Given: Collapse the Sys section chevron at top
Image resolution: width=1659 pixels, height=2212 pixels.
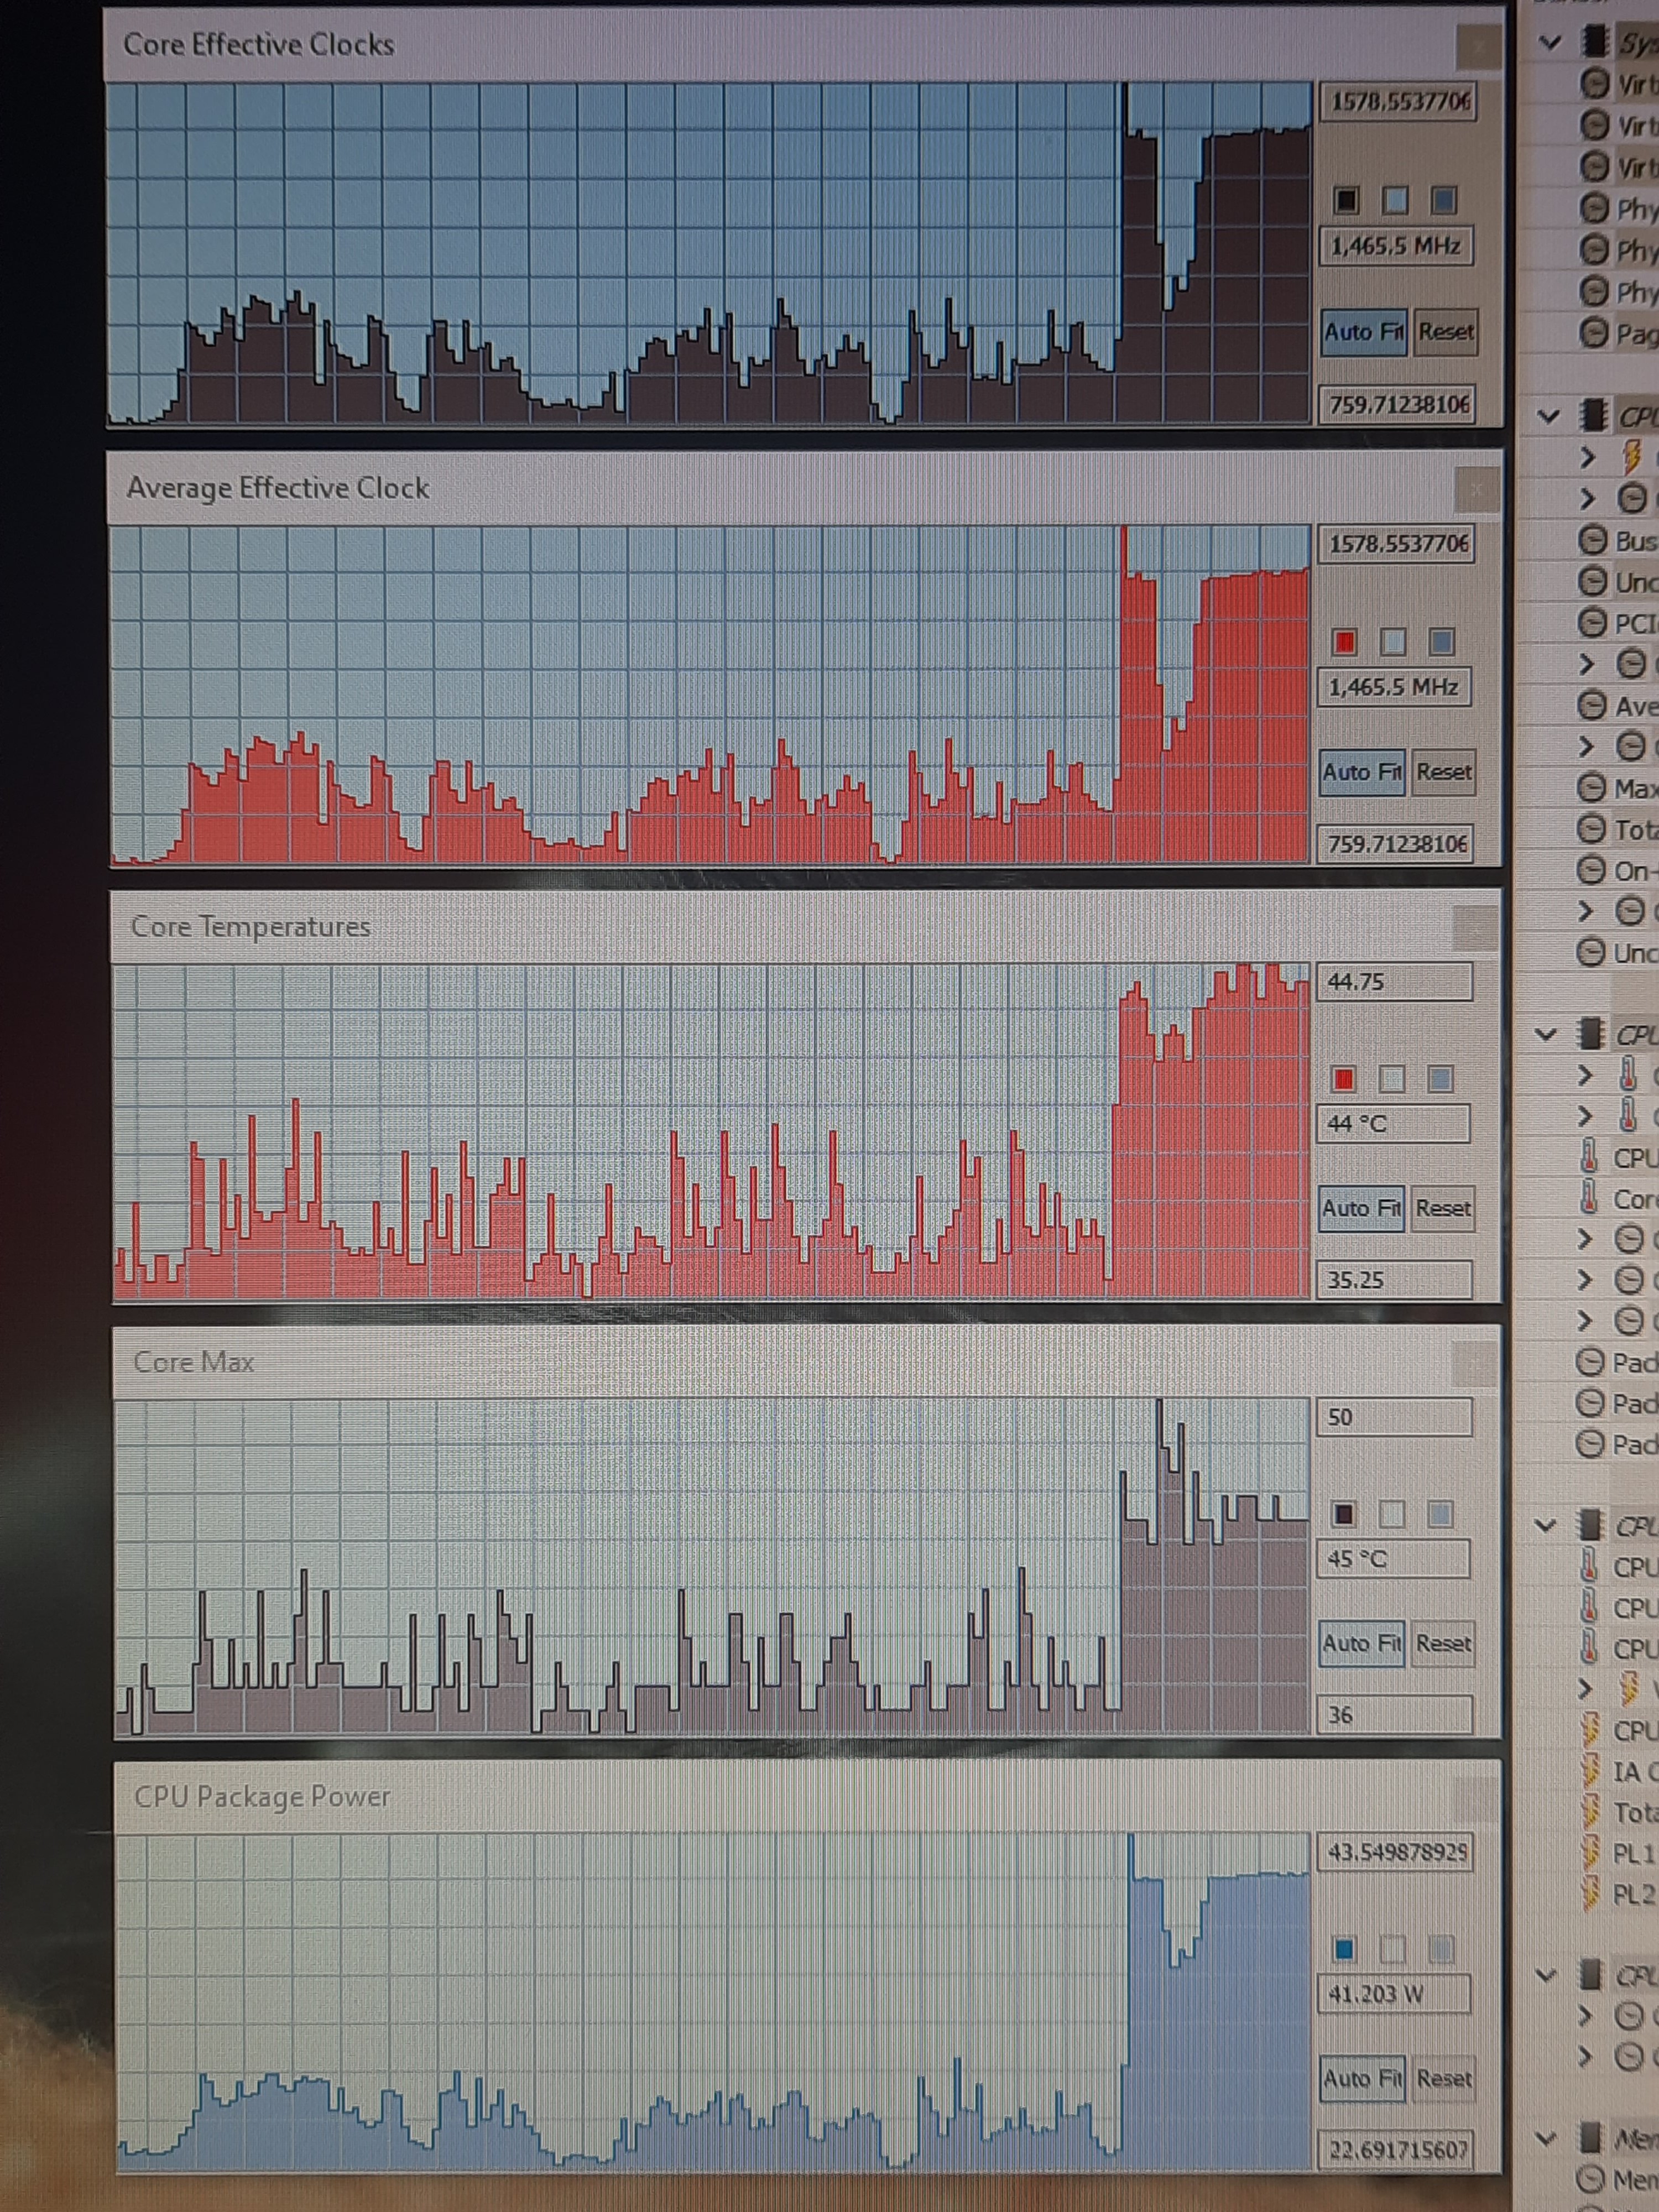Looking at the screenshot, I should [1550, 42].
